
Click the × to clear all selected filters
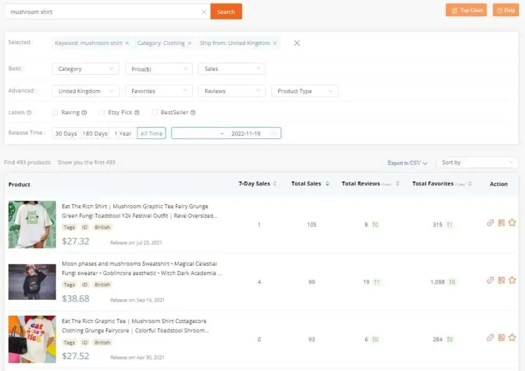[297, 43]
